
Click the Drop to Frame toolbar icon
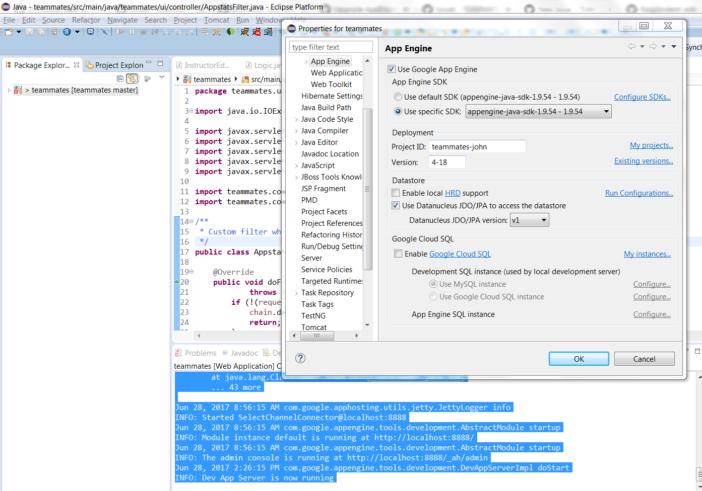click(205, 32)
